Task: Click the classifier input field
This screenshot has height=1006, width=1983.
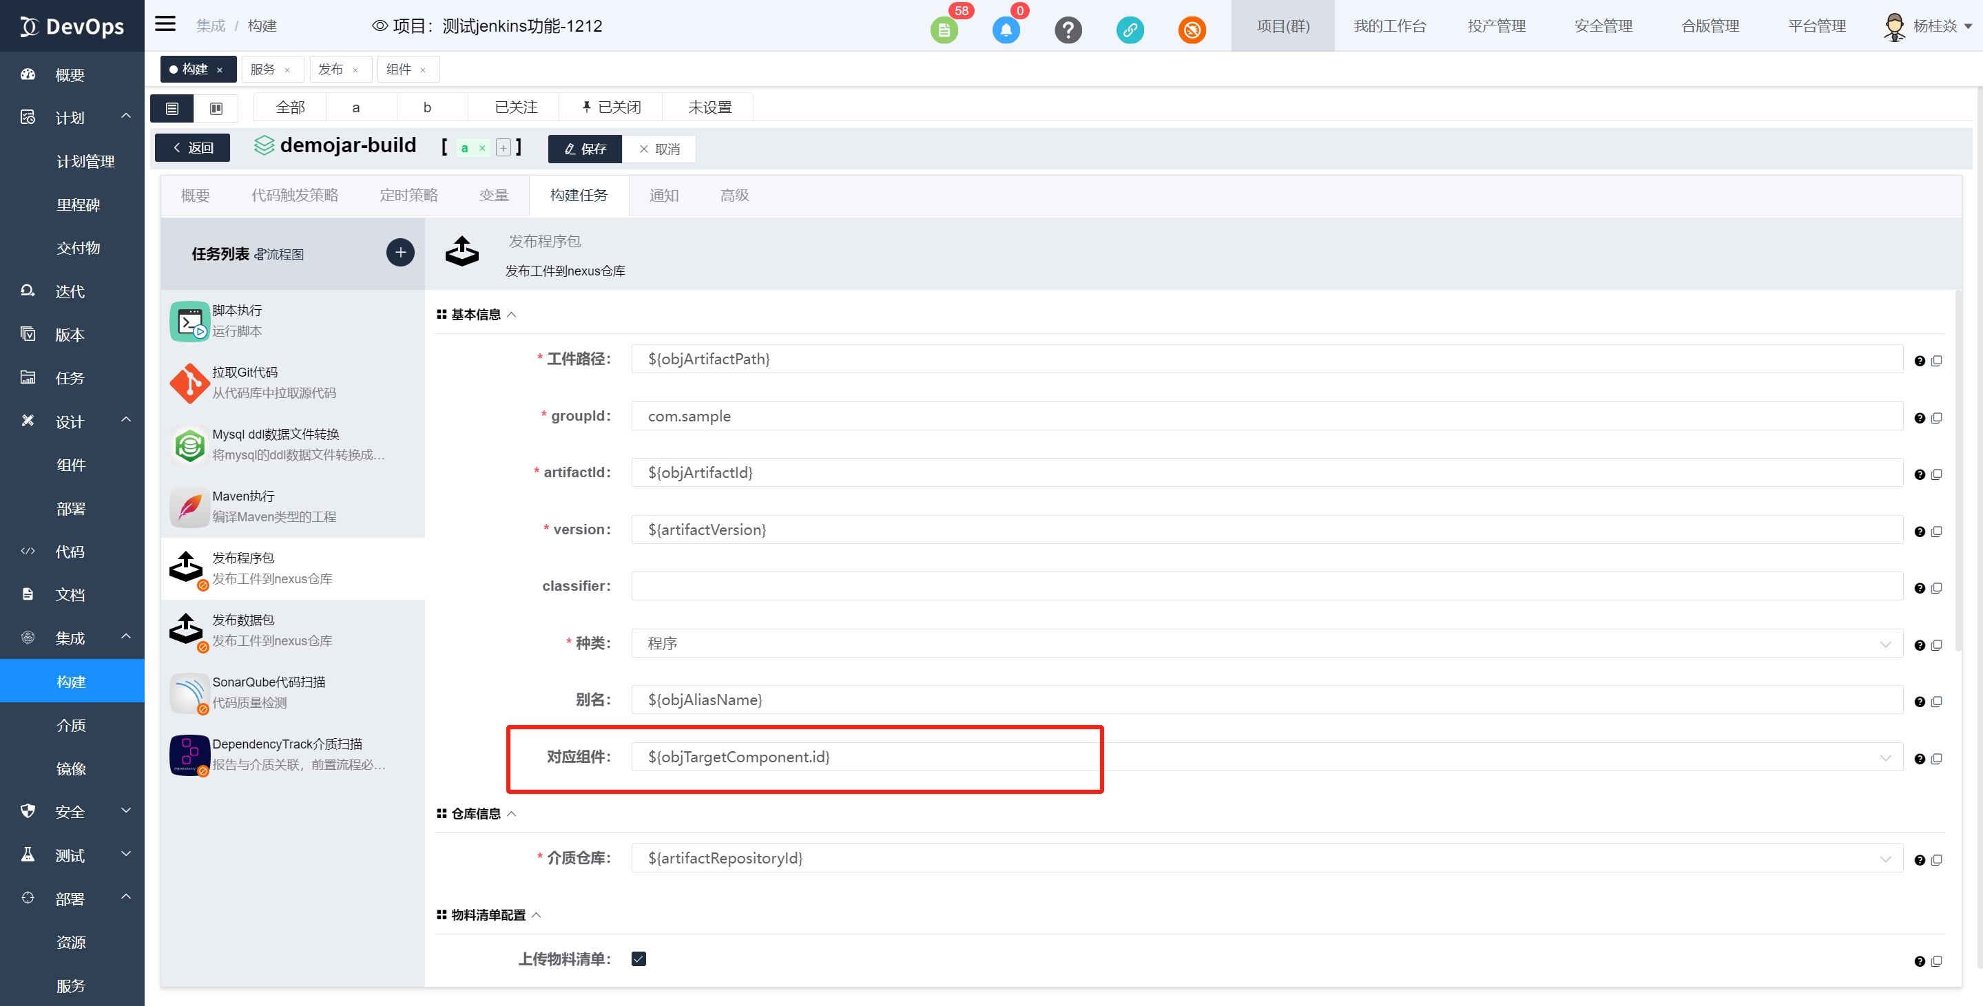Action: click(x=1266, y=587)
